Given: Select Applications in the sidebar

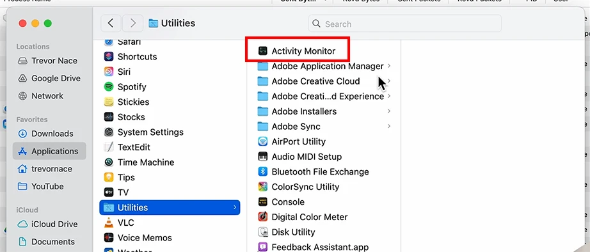Looking at the screenshot, I should 49,151.
